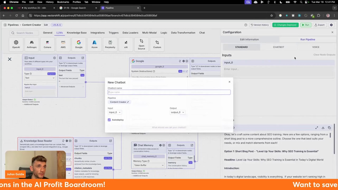Add an Anthropic LLM node
Screen dimensions: 338x190
click(x=32, y=44)
